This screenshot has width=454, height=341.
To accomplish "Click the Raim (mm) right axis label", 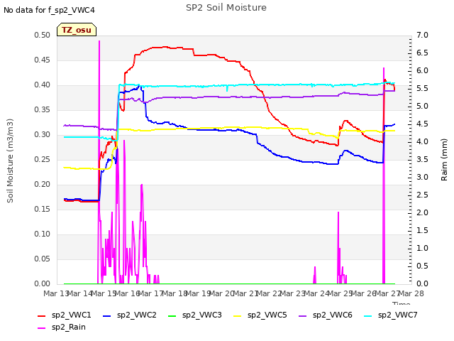I will (x=444, y=160).
